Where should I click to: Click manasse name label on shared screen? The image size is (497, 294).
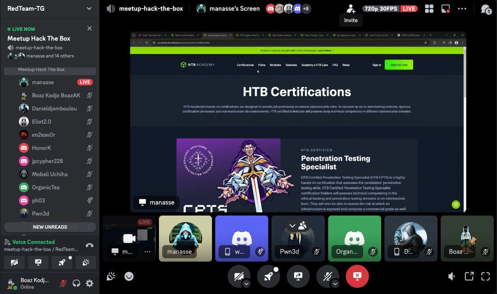click(157, 202)
